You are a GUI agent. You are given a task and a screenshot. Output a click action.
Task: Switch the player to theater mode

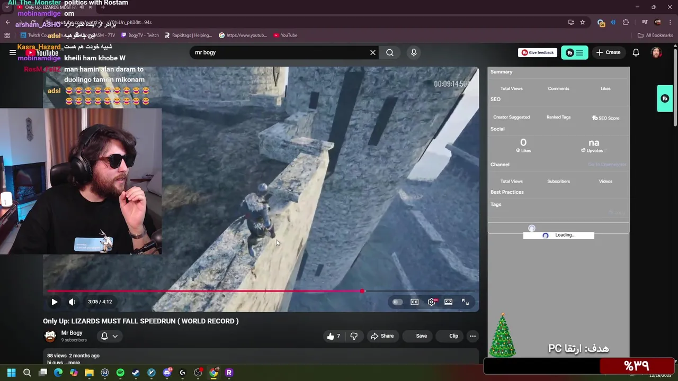[x=449, y=302]
